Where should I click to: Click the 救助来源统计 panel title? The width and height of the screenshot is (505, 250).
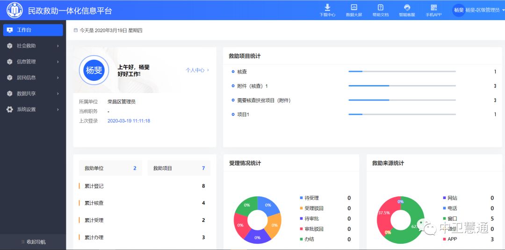(x=388, y=163)
